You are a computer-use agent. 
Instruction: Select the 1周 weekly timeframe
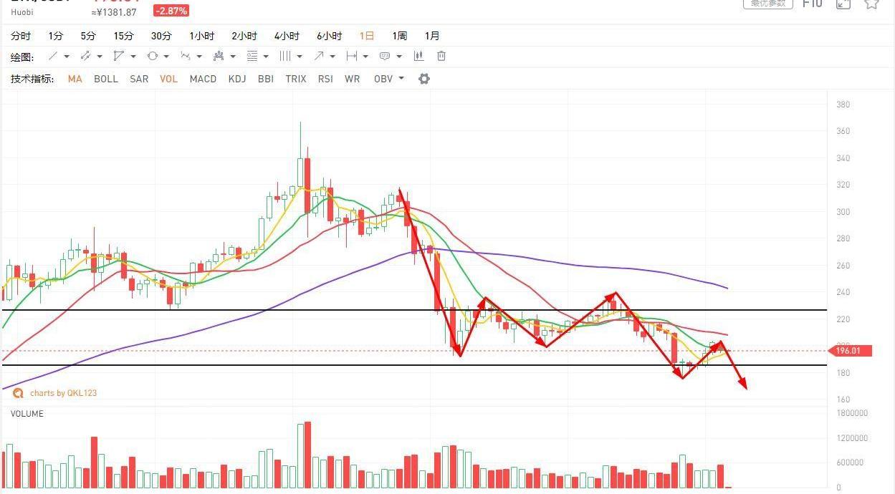399,36
